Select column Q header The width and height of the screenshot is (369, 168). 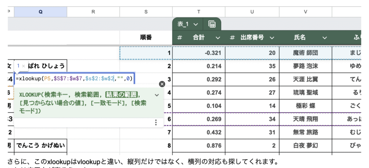coord(40,12)
